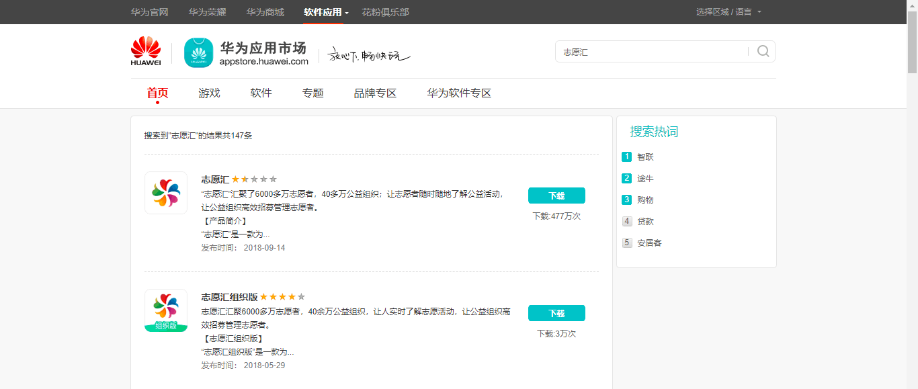Click the release date 2018-09-14
The width and height of the screenshot is (918, 389).
click(x=264, y=248)
